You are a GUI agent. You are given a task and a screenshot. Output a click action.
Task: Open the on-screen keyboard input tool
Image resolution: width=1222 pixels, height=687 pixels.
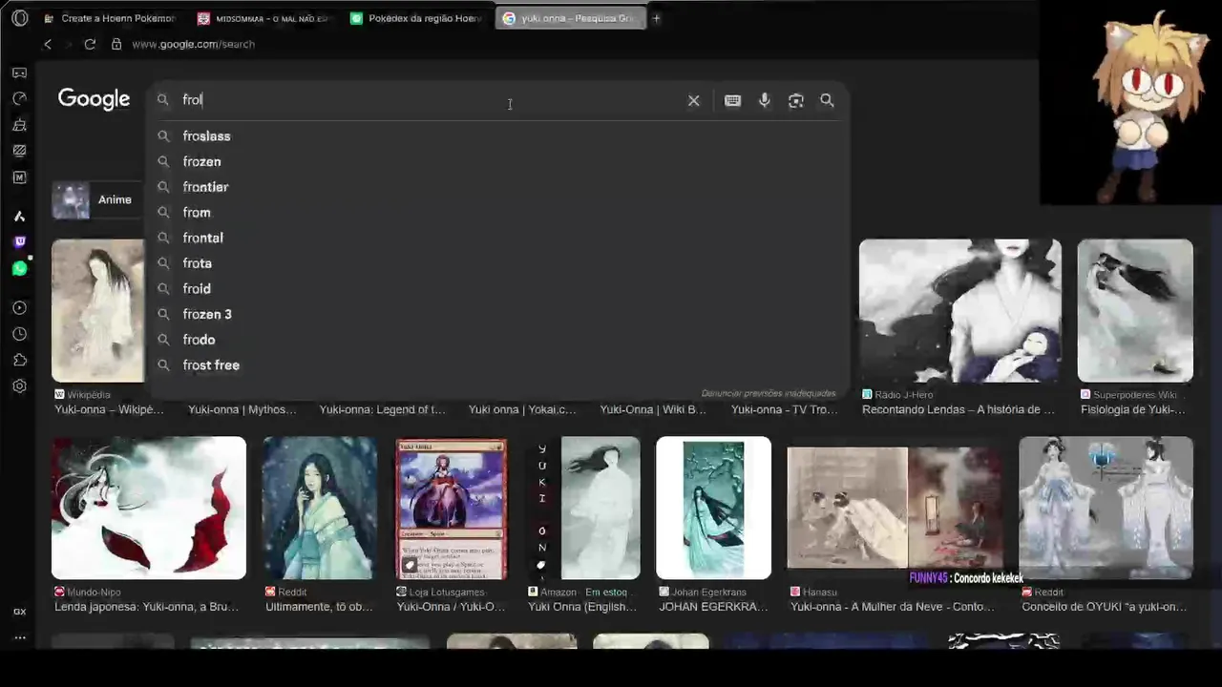732,100
